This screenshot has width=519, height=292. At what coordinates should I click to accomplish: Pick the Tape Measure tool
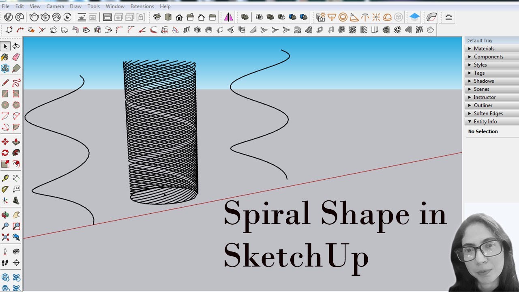point(5,178)
